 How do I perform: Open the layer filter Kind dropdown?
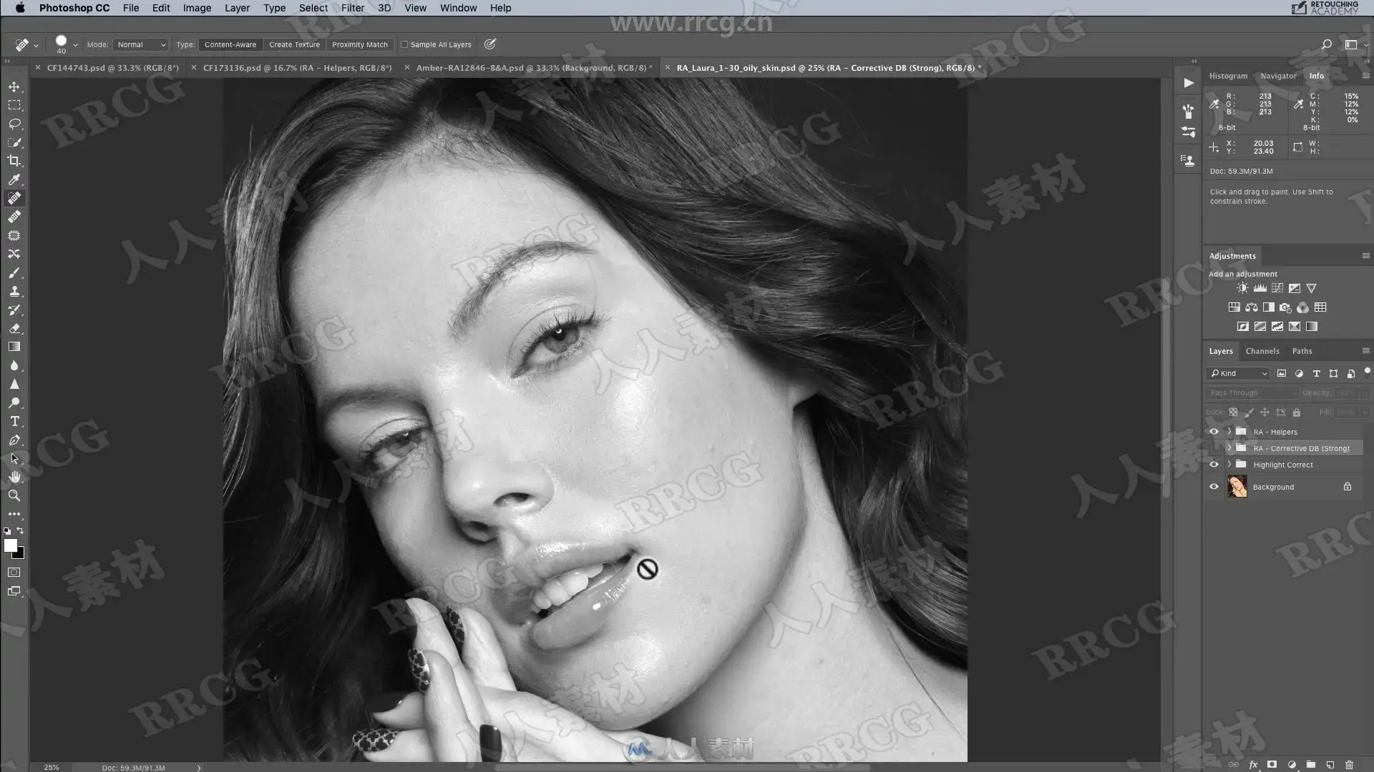(x=1239, y=373)
